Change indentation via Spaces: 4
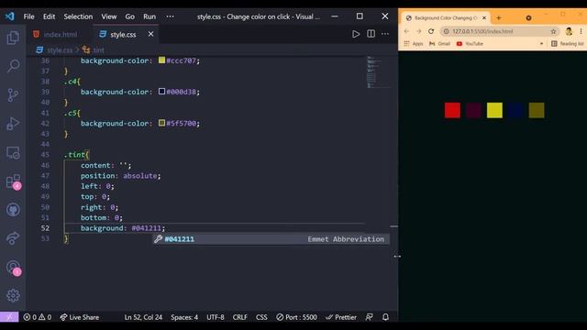The height and width of the screenshot is (330, 587). [x=184, y=317]
